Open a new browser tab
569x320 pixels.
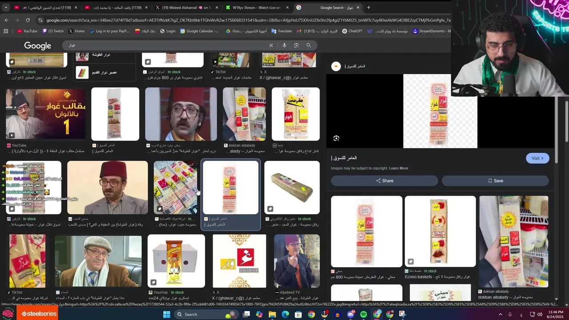point(369,8)
